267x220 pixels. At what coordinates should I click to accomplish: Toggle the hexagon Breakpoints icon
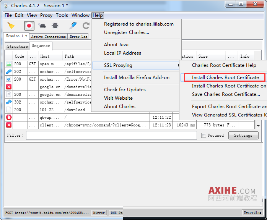point(55,26)
